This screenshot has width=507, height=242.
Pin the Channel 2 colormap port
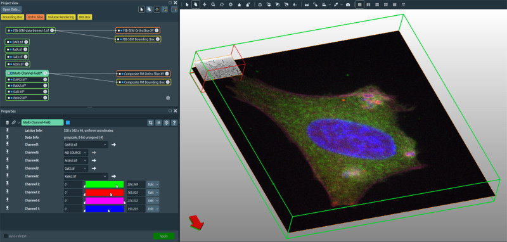click(x=7, y=184)
